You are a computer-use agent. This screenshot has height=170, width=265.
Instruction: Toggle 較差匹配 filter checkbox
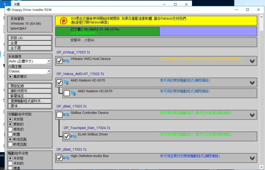10,145
